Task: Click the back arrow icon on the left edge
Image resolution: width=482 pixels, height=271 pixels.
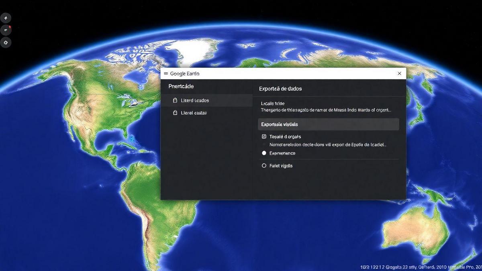Action: click(6, 30)
